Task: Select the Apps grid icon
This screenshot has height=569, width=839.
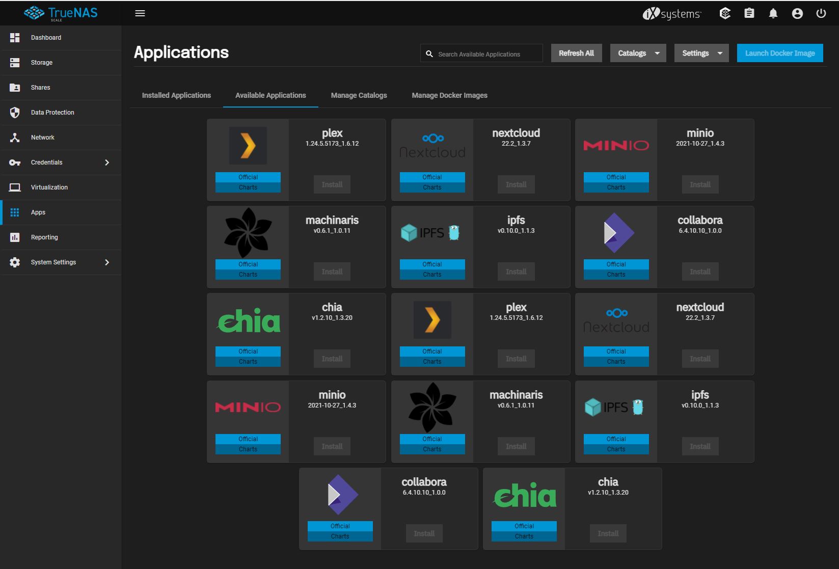Action: tap(15, 212)
